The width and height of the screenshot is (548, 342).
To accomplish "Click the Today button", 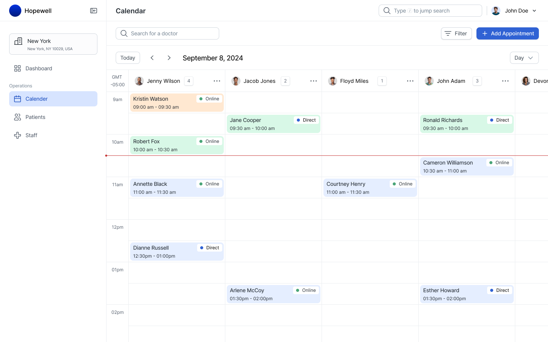I will tap(127, 58).
